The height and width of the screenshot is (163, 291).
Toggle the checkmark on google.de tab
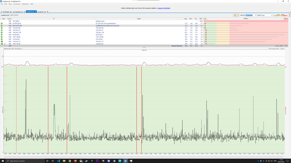pyautogui.click(x=45, y=12)
